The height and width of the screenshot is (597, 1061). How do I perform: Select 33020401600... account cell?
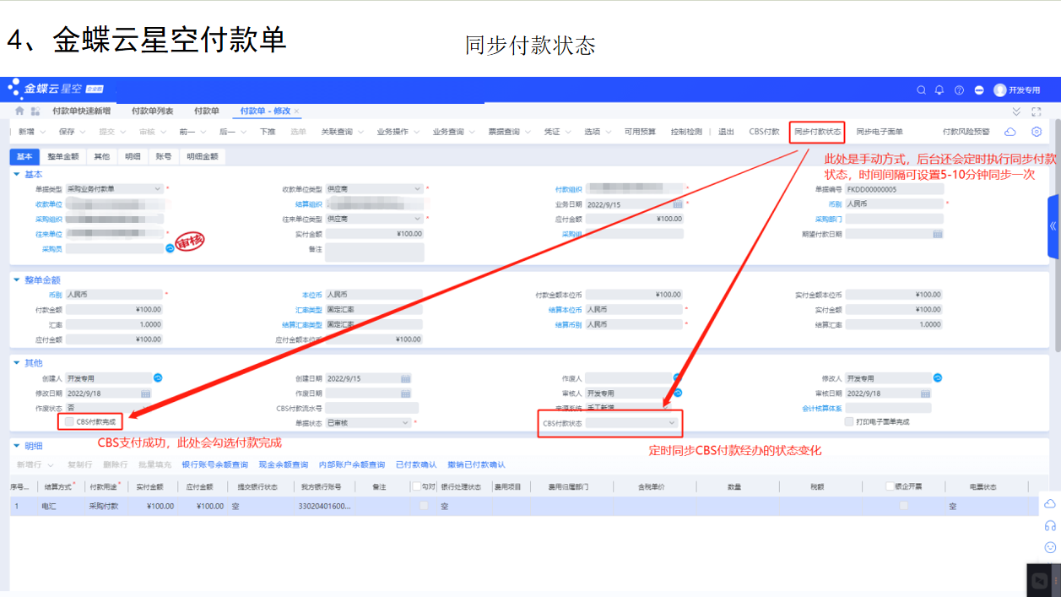pos(324,506)
